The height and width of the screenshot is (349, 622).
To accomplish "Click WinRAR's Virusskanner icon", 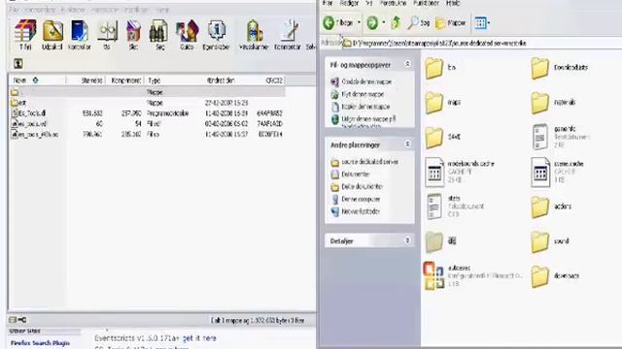I will pos(254,35).
